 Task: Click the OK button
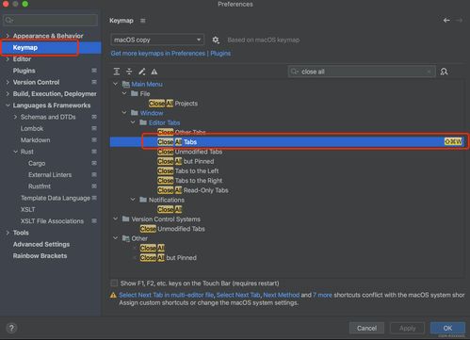447,328
